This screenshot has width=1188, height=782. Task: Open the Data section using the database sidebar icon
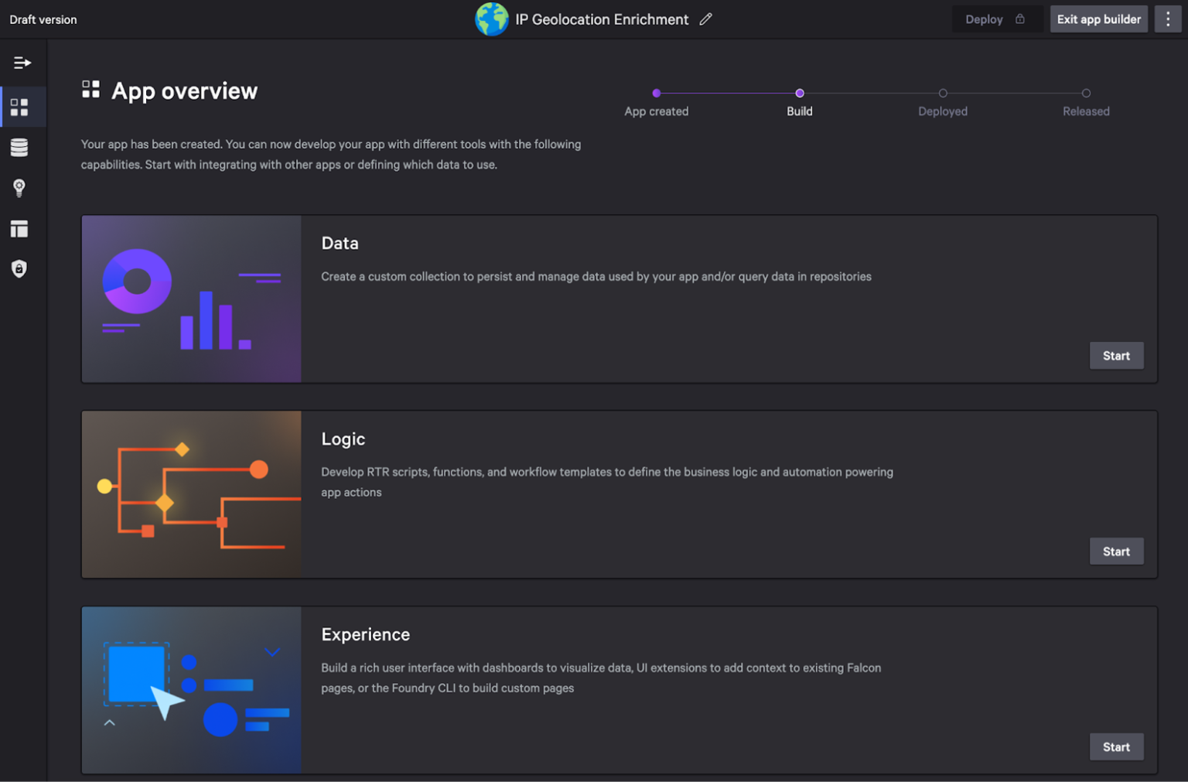click(x=19, y=147)
